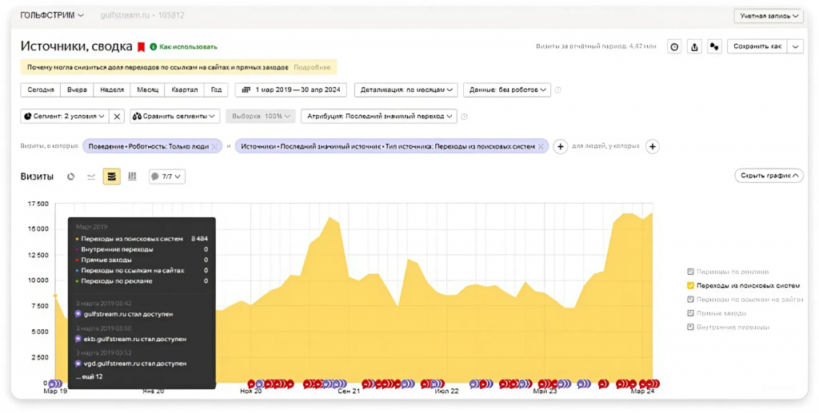Expand 'Атрибуция: Последний значимый переход' dropdown

(x=378, y=117)
